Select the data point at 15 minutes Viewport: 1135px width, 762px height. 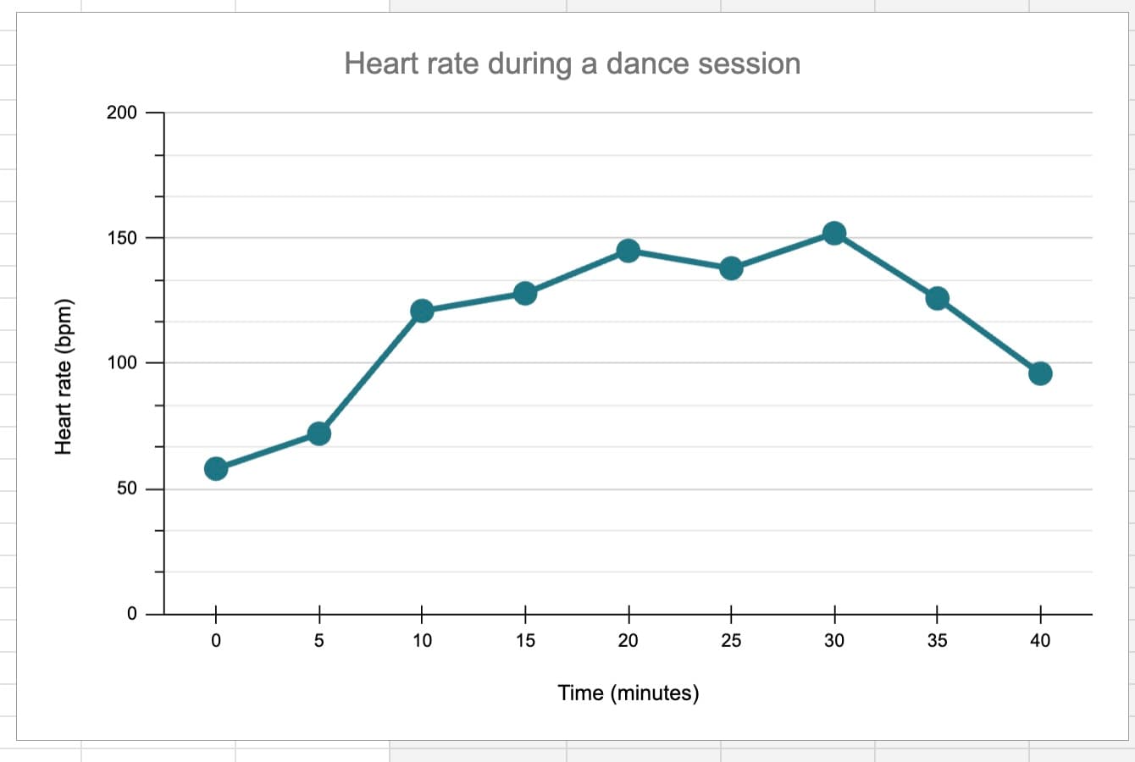525,293
